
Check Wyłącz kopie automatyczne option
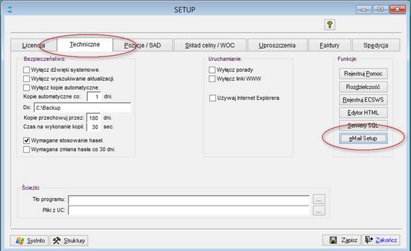pos(26,88)
